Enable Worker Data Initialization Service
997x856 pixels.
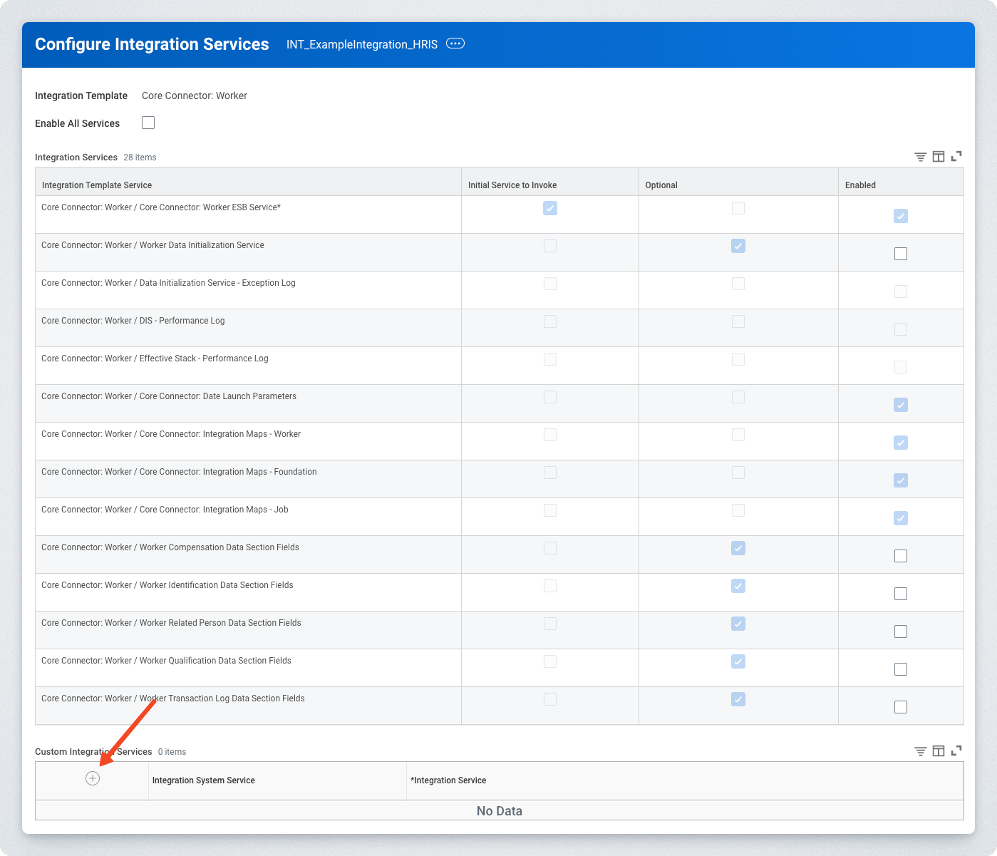coord(901,254)
